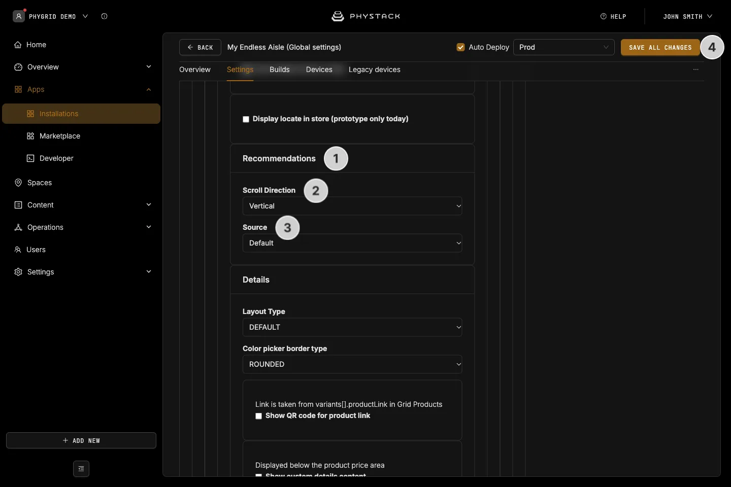Check Show QR code for product link
731x487 pixels.
point(258,416)
